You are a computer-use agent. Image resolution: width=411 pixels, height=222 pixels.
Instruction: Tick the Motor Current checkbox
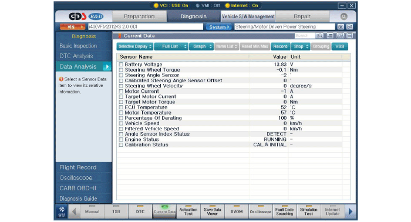point(121,91)
